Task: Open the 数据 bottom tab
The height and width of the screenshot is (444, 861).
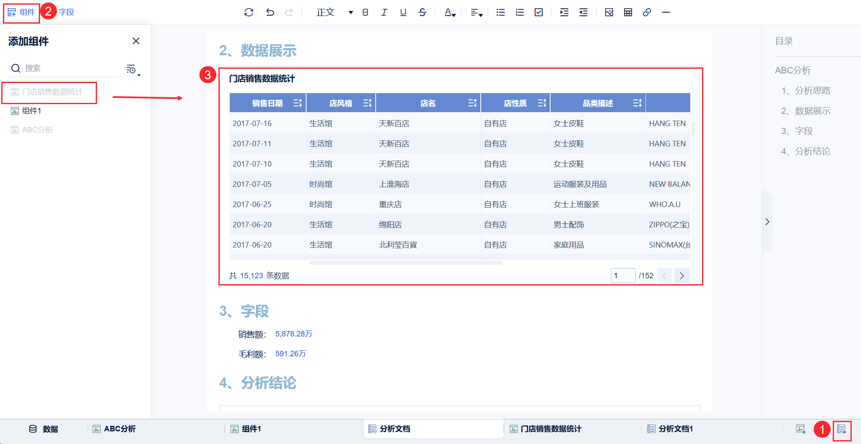Action: point(43,429)
